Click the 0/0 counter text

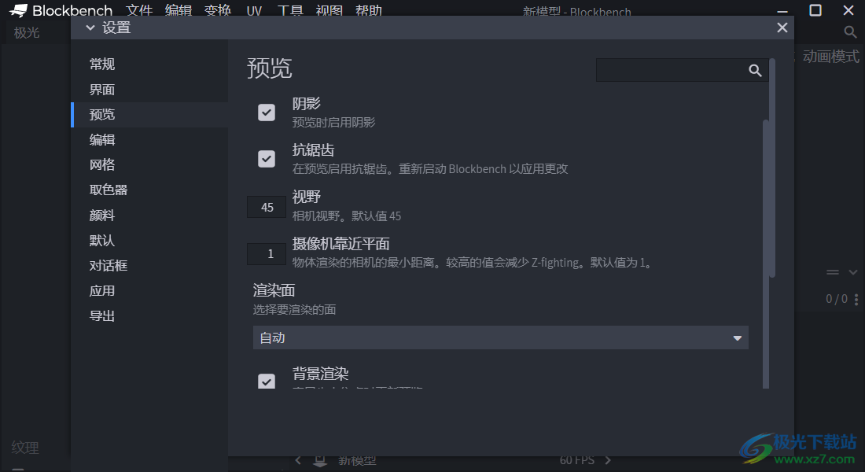pos(837,299)
